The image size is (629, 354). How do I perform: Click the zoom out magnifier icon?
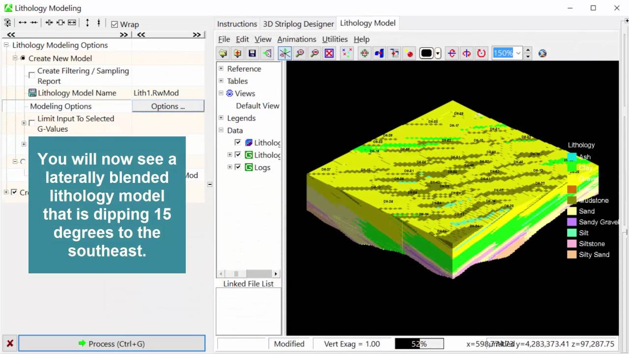(314, 53)
